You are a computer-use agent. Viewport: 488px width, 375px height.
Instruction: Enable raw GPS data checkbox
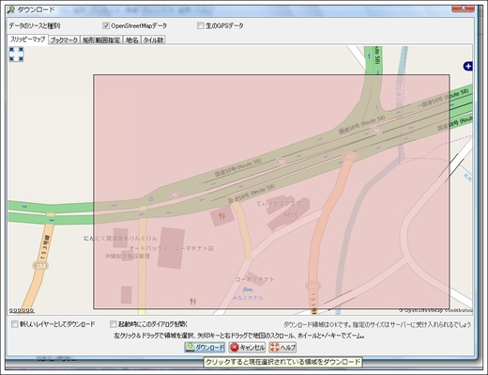pos(201,25)
